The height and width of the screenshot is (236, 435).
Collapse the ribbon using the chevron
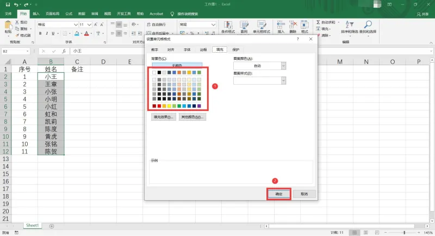(x=431, y=42)
